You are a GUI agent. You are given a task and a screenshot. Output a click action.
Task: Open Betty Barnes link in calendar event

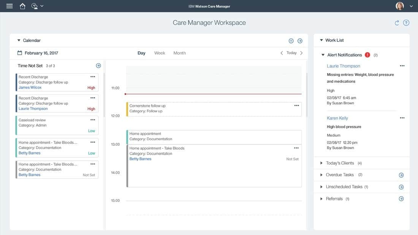click(140, 159)
